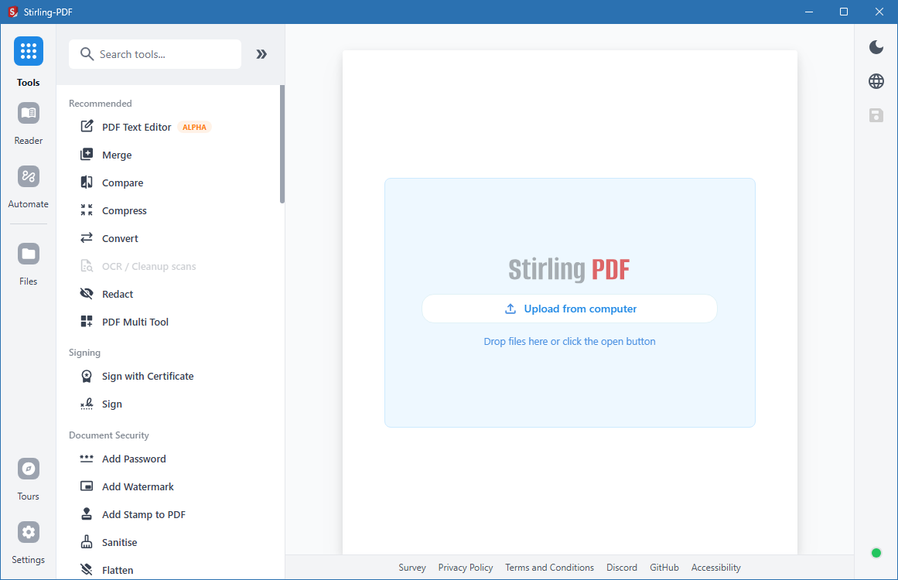The width and height of the screenshot is (898, 580).
Task: Open the Compress tool
Action: 124,210
